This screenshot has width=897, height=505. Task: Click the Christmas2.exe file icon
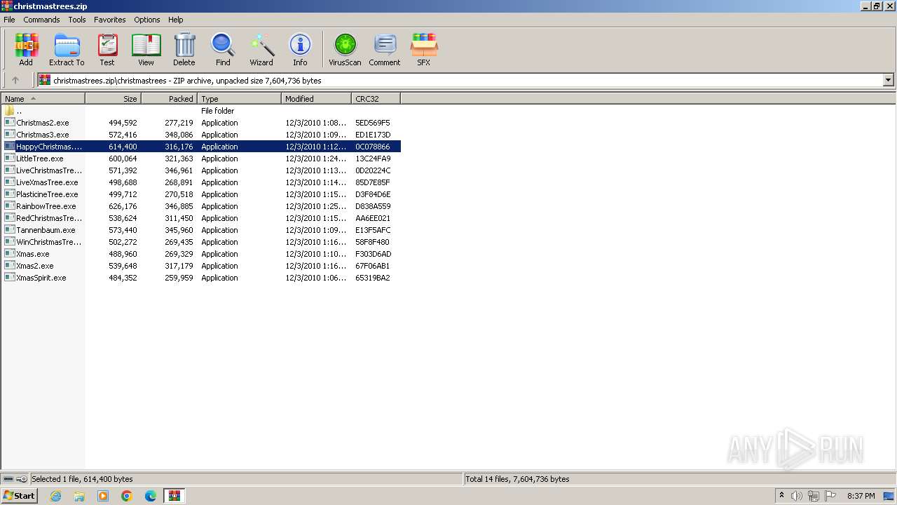coord(9,123)
